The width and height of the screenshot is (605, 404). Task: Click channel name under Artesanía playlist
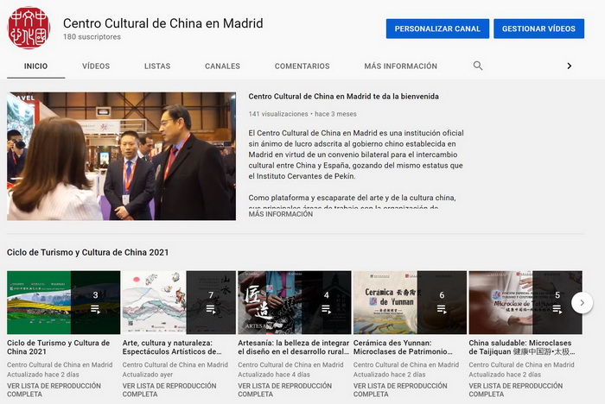tap(290, 364)
